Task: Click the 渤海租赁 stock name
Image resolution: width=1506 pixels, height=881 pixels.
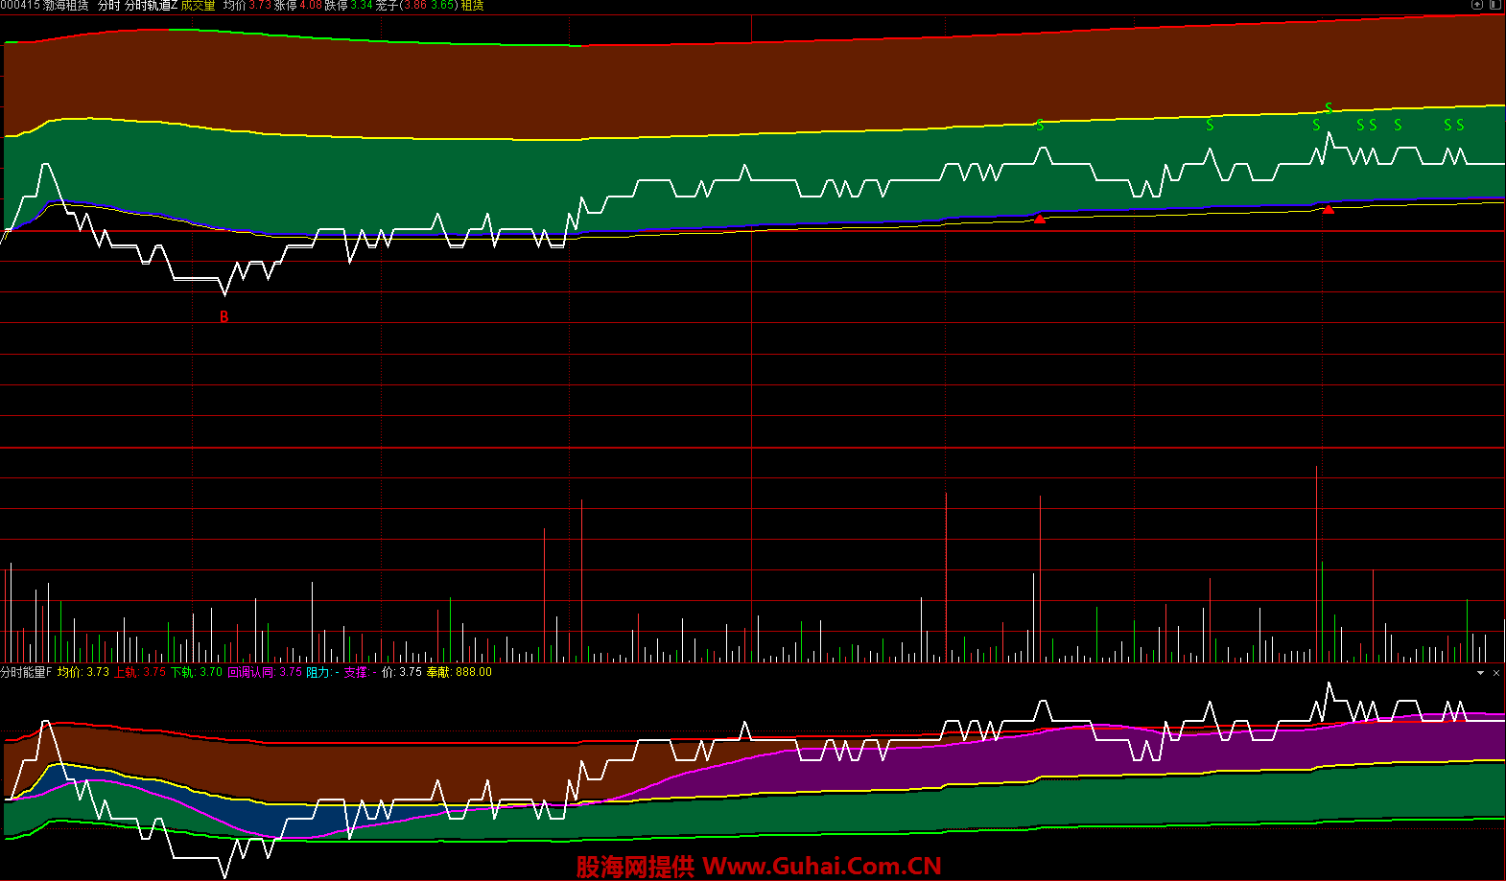Action: pos(66,6)
